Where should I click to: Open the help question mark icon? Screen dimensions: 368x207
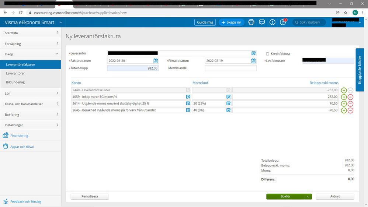point(283,22)
